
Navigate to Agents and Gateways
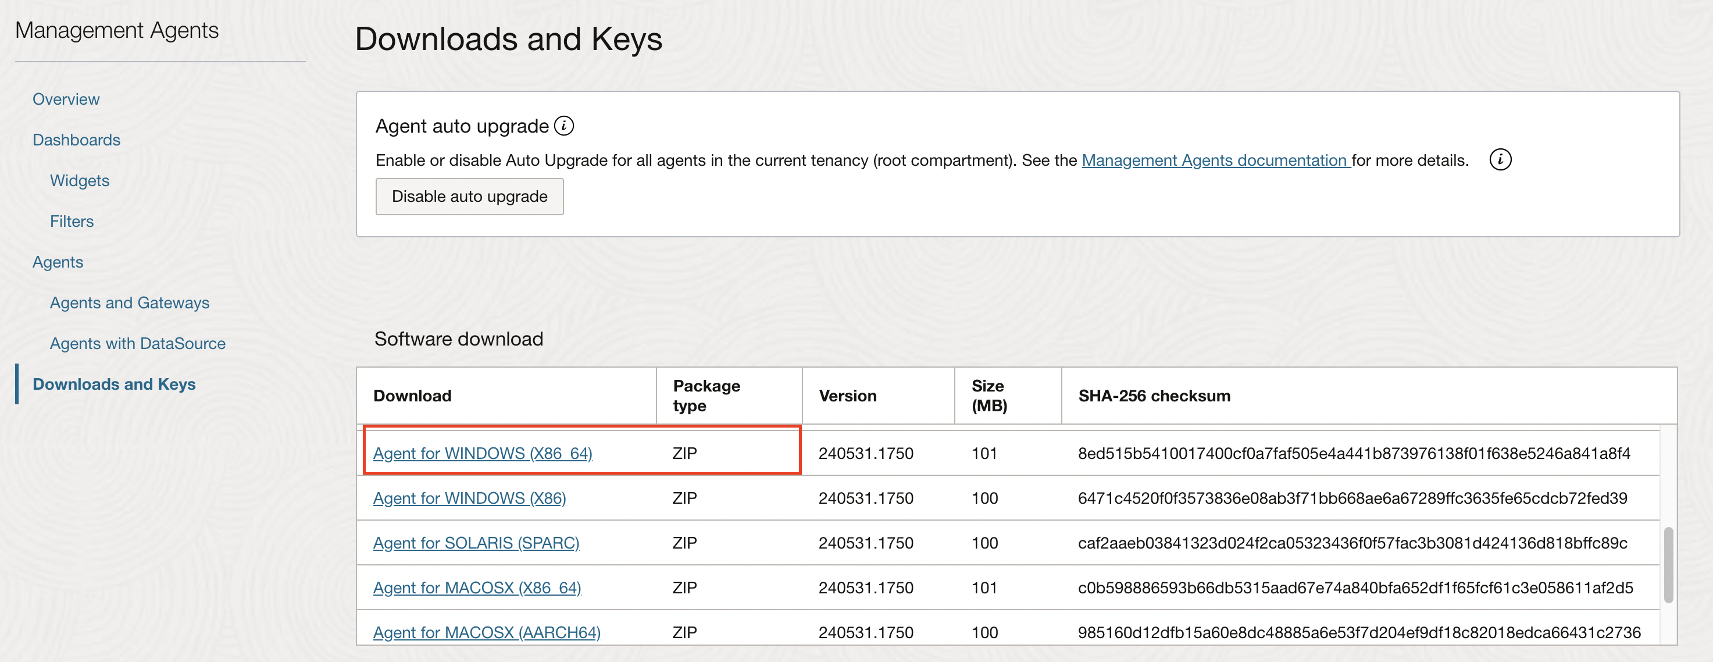coord(130,302)
